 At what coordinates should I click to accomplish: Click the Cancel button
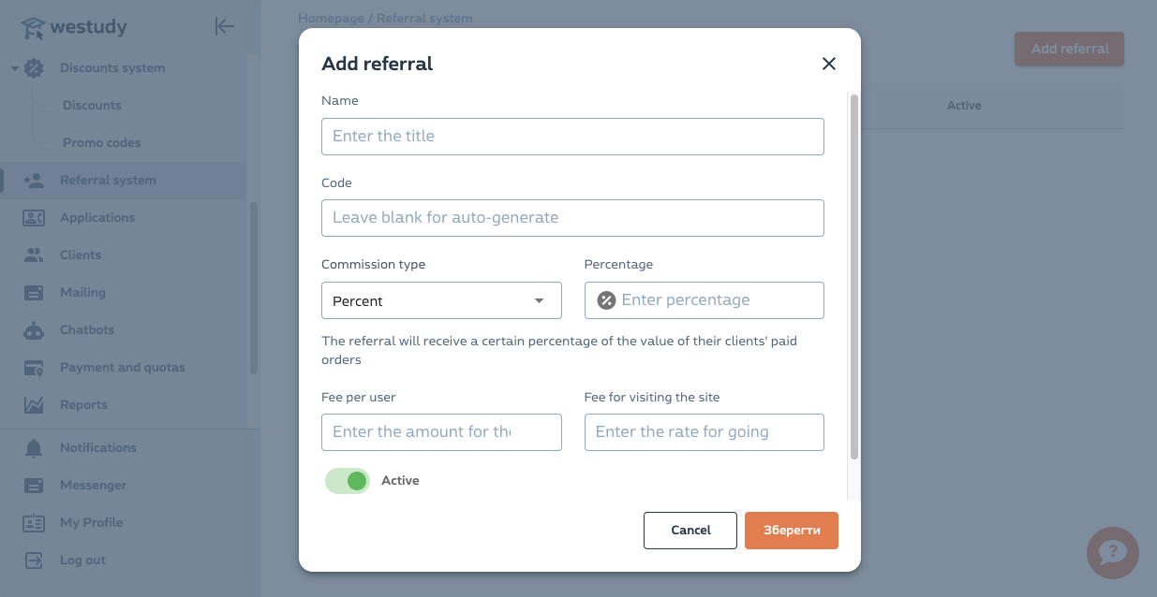pos(691,531)
